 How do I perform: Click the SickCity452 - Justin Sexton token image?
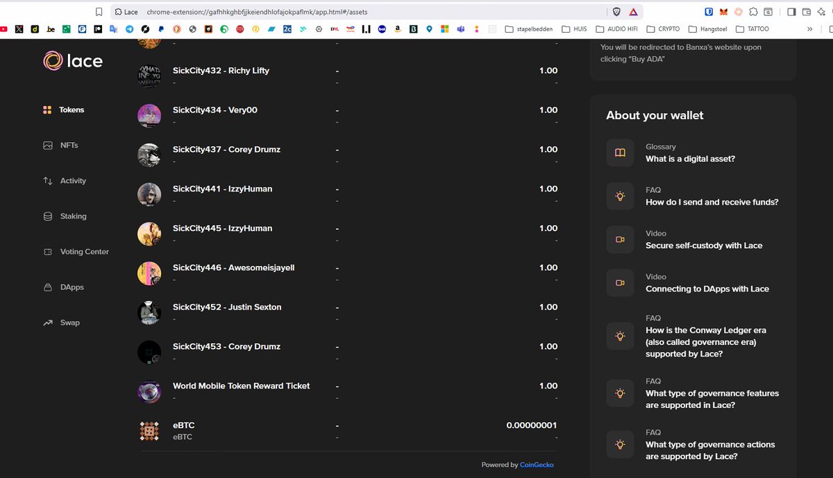click(x=149, y=313)
